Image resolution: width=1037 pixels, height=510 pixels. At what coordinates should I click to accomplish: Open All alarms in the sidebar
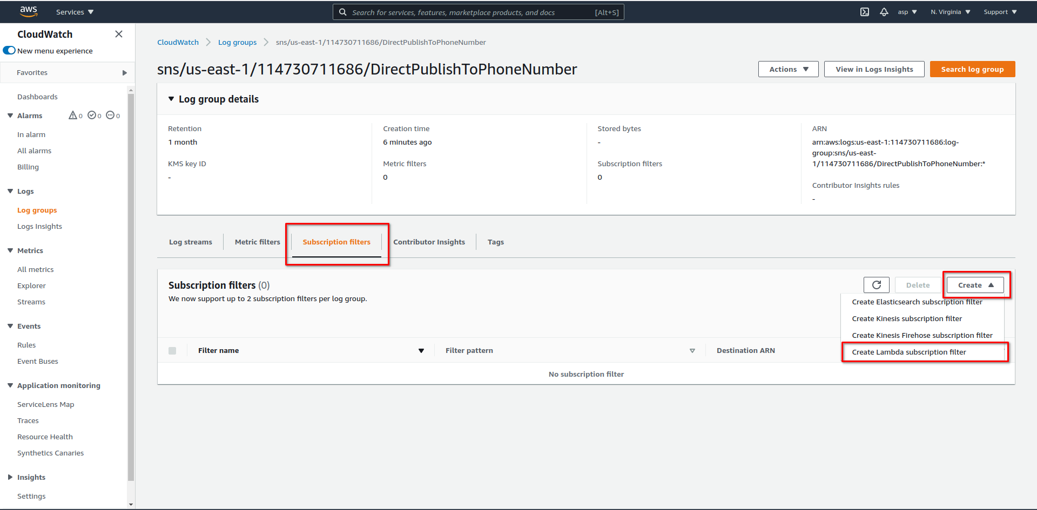34,151
